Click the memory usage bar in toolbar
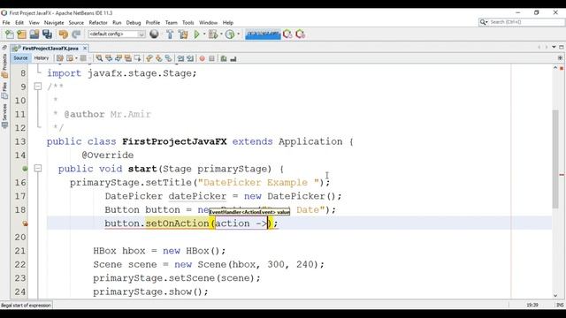Viewport: 566px width, 318px height. (x=263, y=34)
